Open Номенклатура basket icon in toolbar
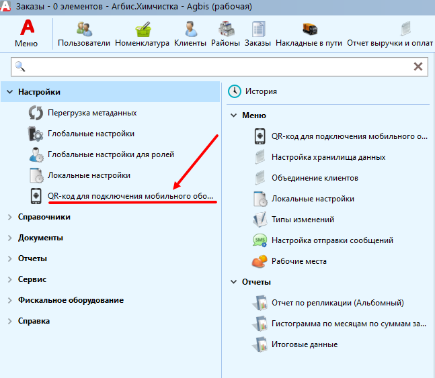This screenshot has height=378, width=435. [x=143, y=29]
